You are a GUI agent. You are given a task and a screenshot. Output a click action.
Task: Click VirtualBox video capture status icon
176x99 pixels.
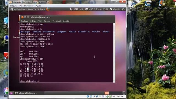coord(103,97)
